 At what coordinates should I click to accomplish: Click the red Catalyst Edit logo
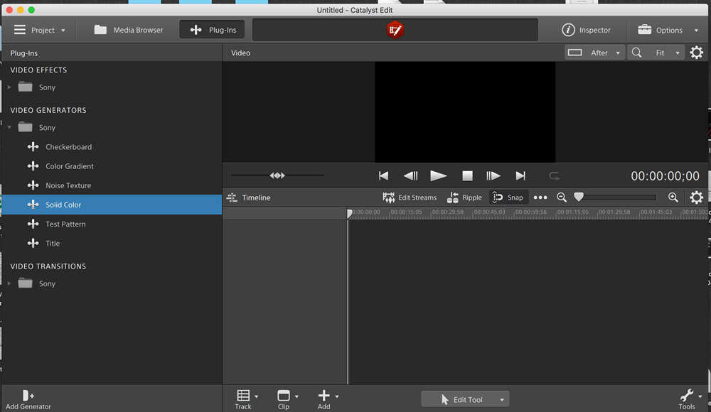coord(395,30)
